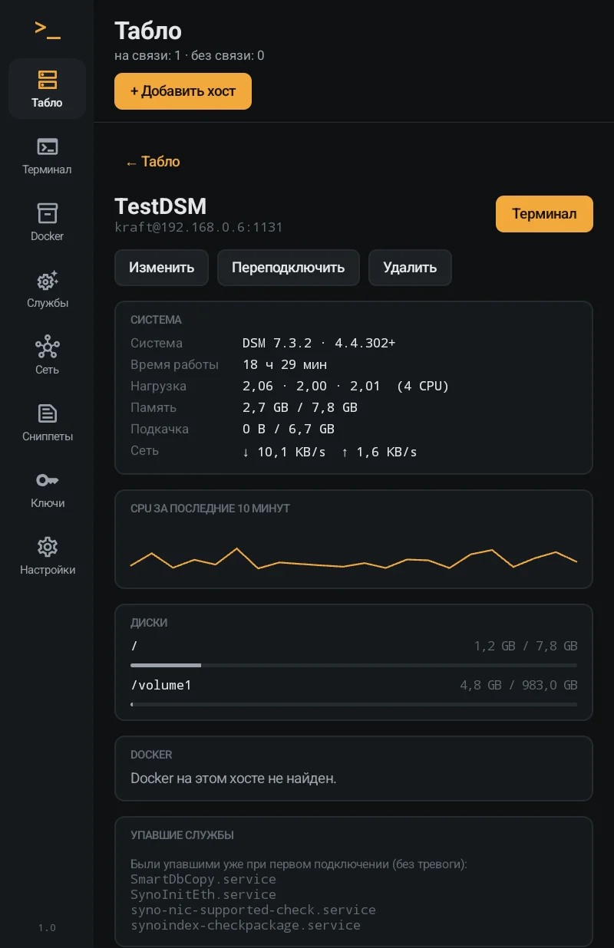
Task: Open the Службы sidebar icon
Action: pyautogui.click(x=47, y=280)
